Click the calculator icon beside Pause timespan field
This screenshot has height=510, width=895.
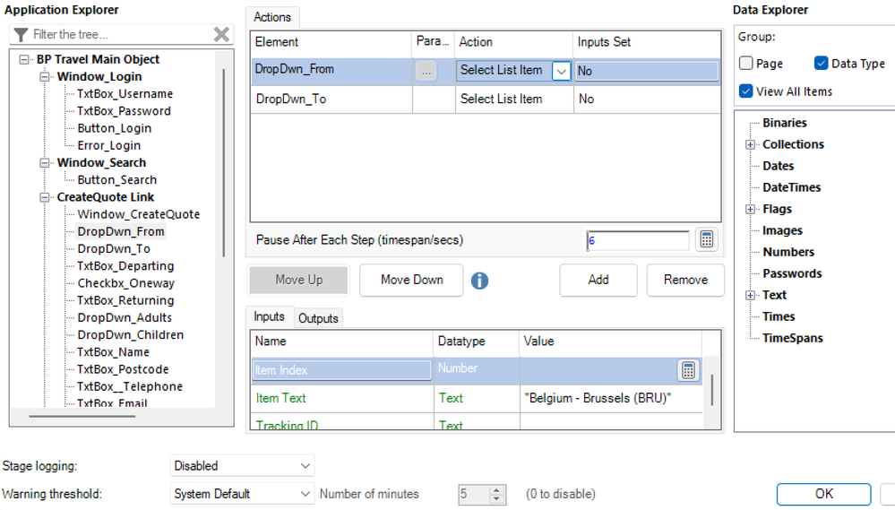tap(707, 239)
